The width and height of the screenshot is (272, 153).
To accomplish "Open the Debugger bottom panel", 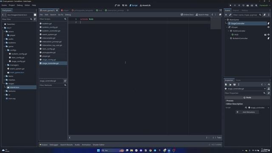I will point(54,144).
